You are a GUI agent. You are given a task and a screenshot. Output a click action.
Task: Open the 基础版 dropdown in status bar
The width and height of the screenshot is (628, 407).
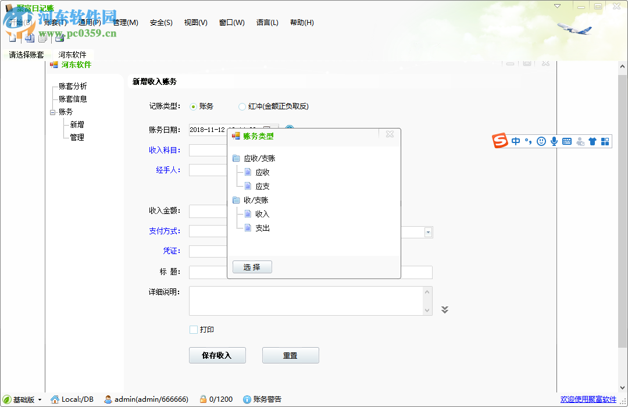point(40,399)
